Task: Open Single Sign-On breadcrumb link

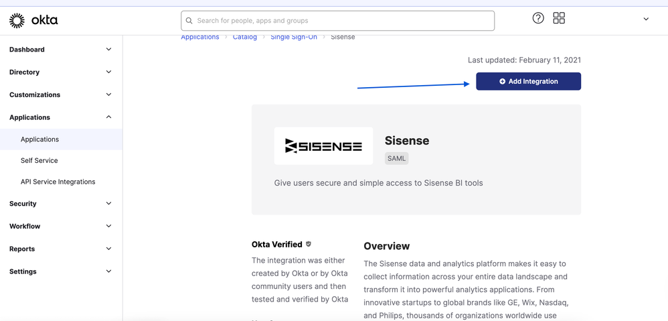Action: [294, 37]
